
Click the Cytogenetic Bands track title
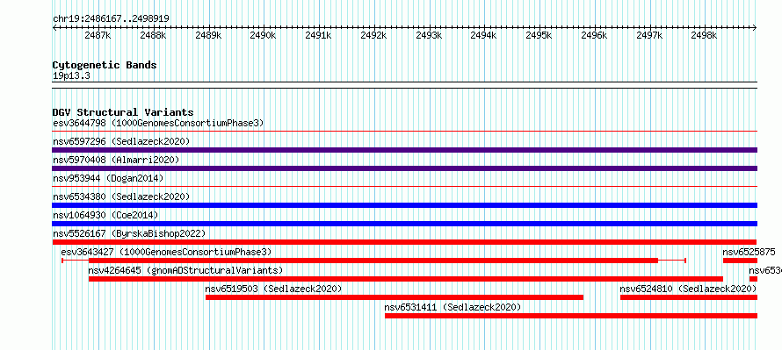[x=105, y=65]
